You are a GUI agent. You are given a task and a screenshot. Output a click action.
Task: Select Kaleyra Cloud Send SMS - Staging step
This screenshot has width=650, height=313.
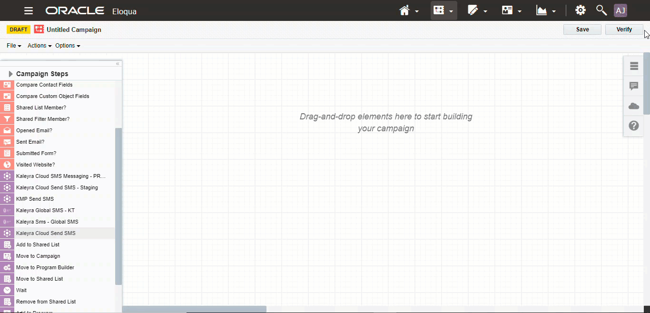click(57, 187)
